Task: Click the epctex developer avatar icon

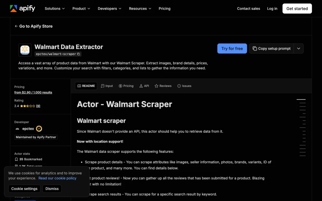Action: 17,129
